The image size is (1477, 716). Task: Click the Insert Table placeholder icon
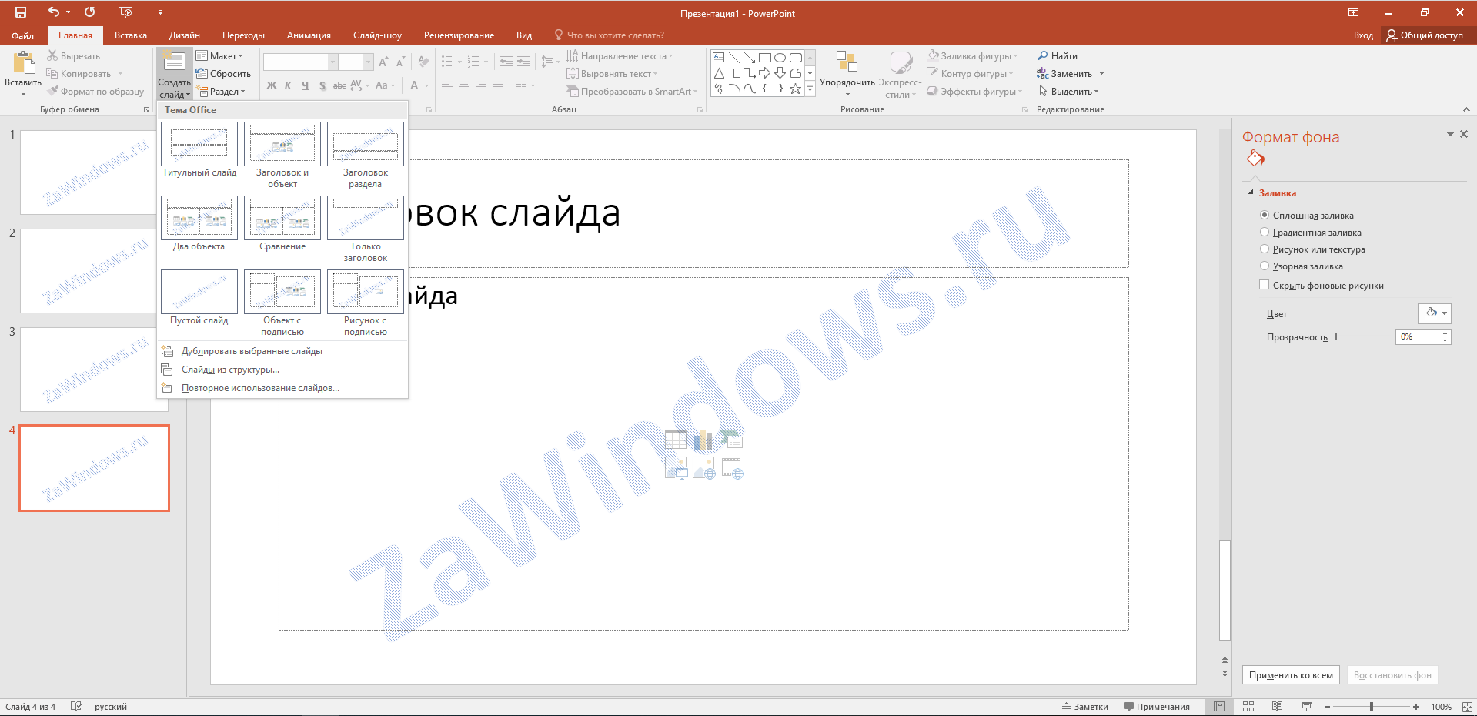click(676, 440)
